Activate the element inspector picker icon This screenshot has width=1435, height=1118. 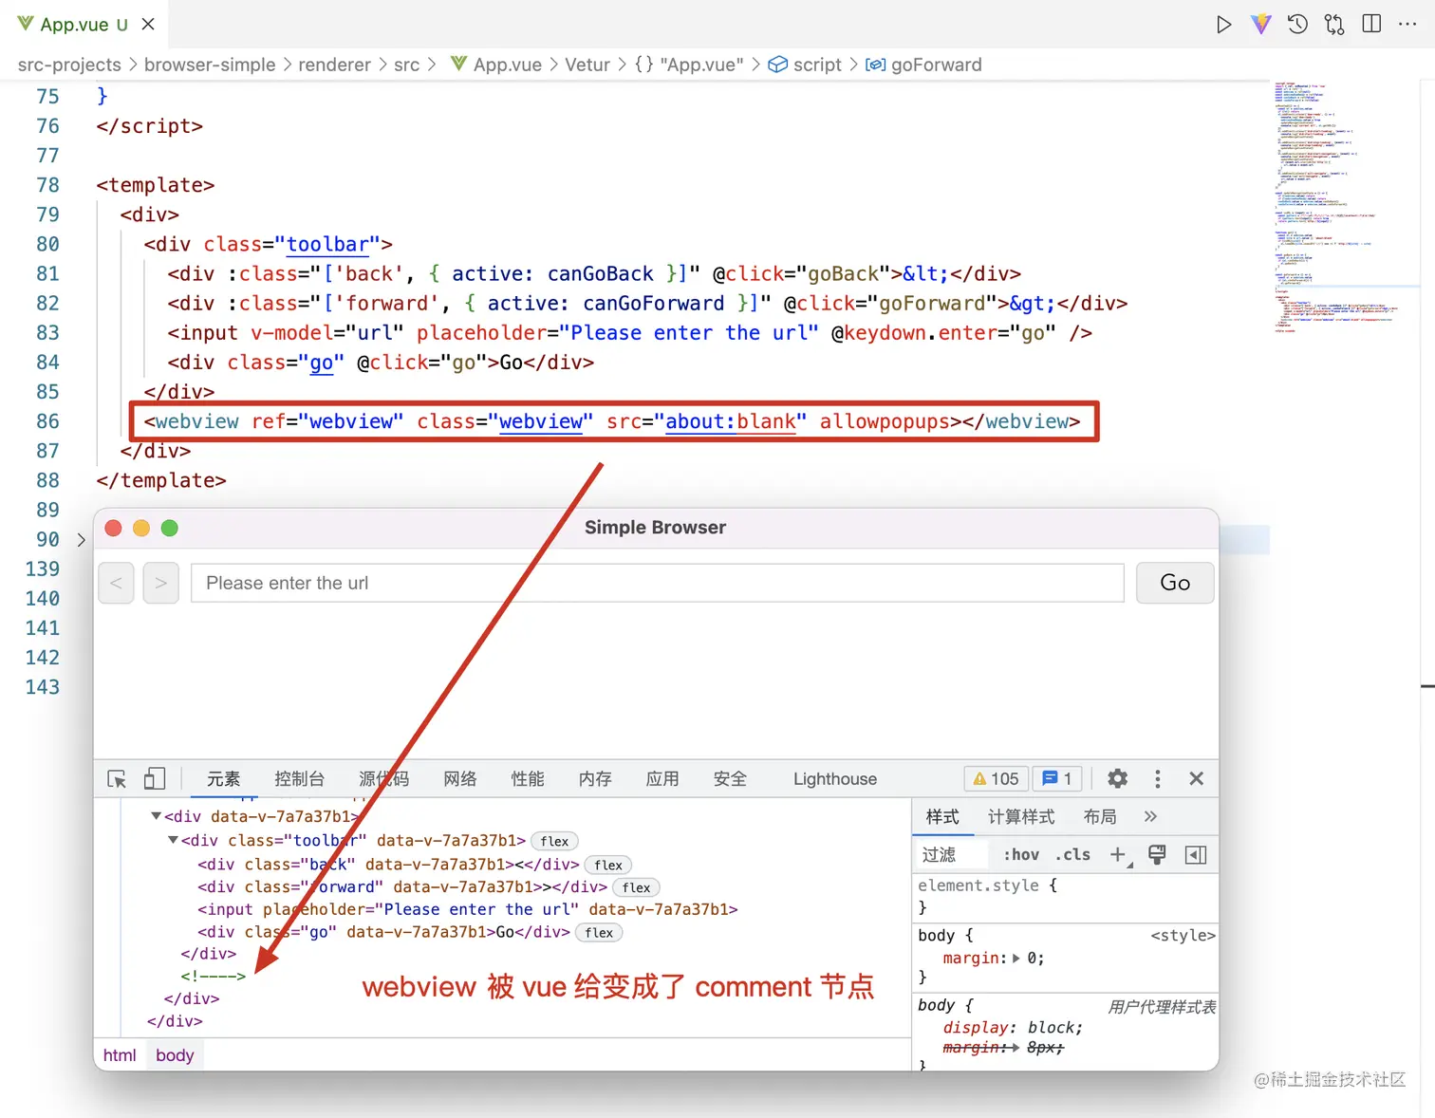coord(117,779)
